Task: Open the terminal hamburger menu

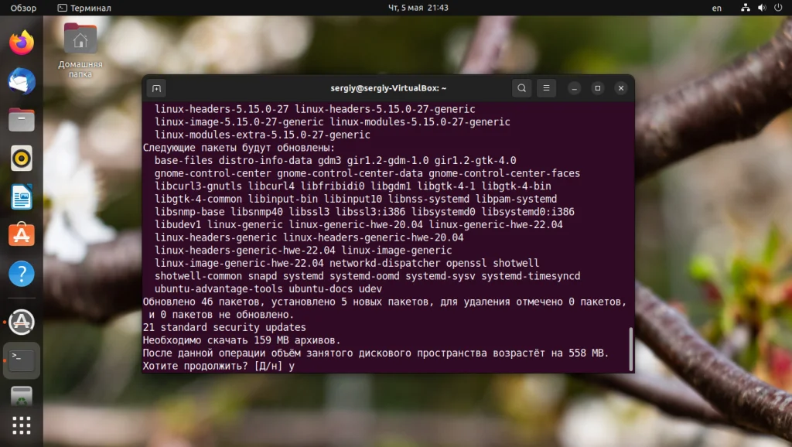Action: click(547, 88)
